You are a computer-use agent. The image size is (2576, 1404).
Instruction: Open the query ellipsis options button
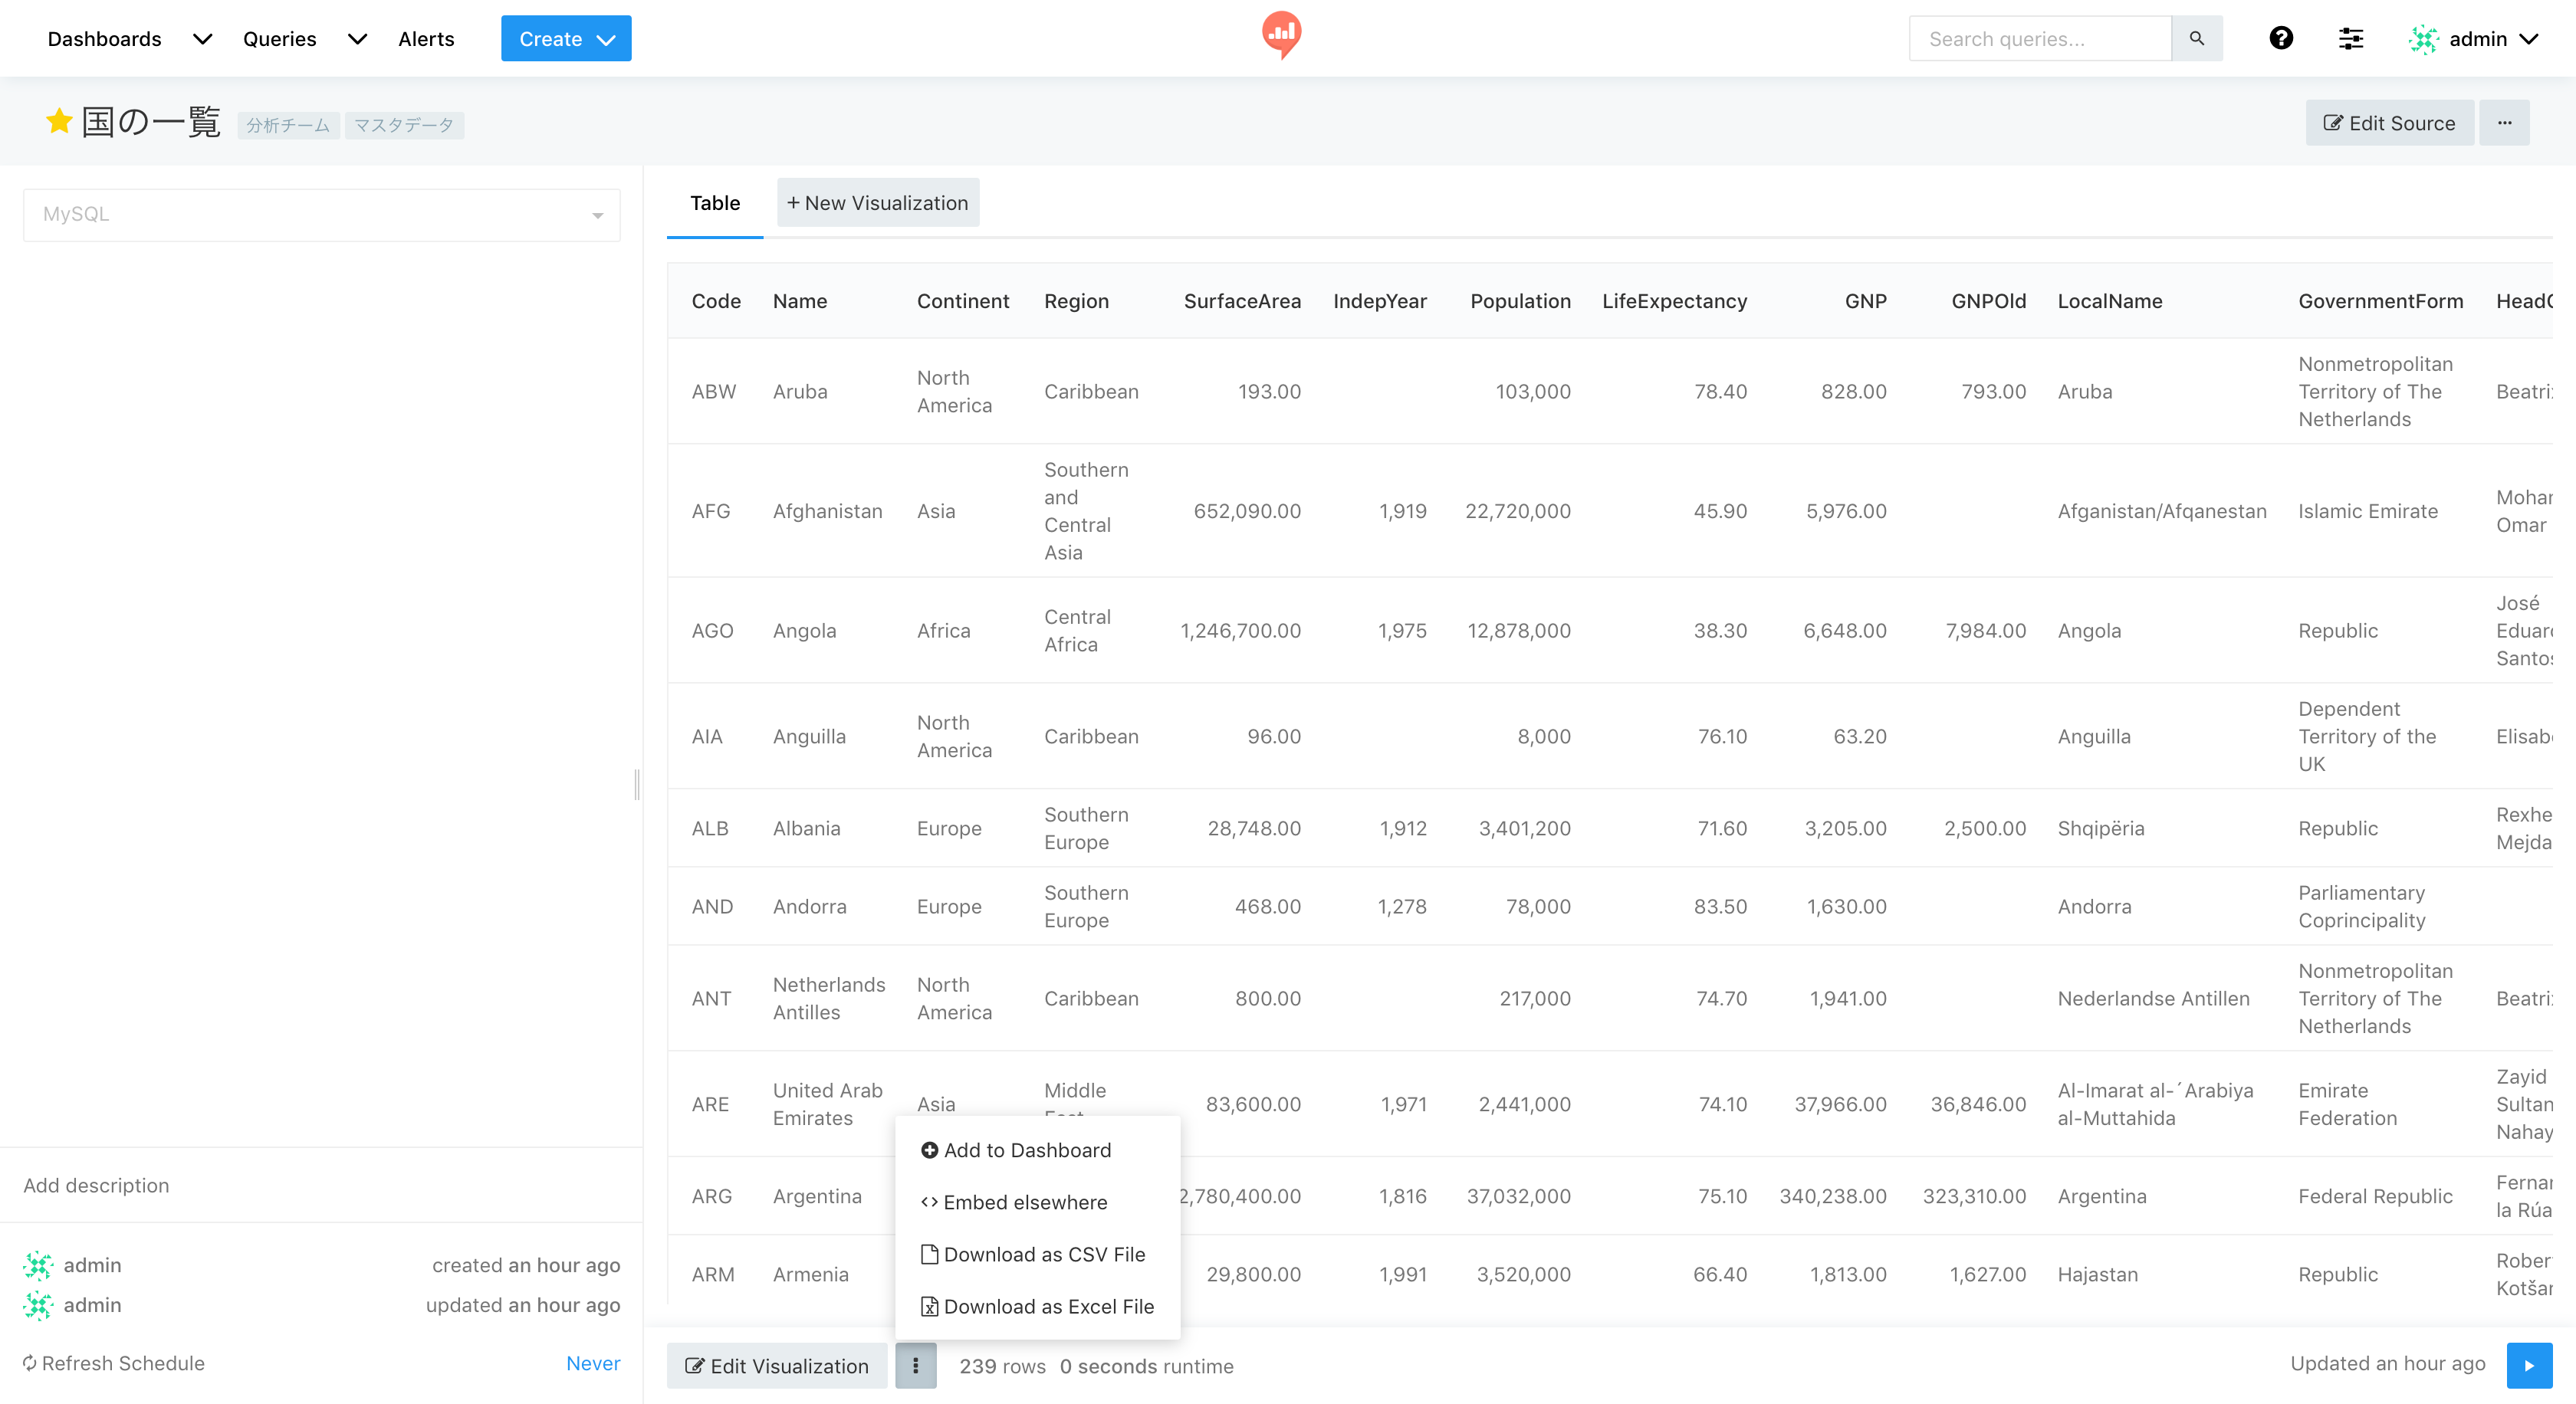point(2504,123)
